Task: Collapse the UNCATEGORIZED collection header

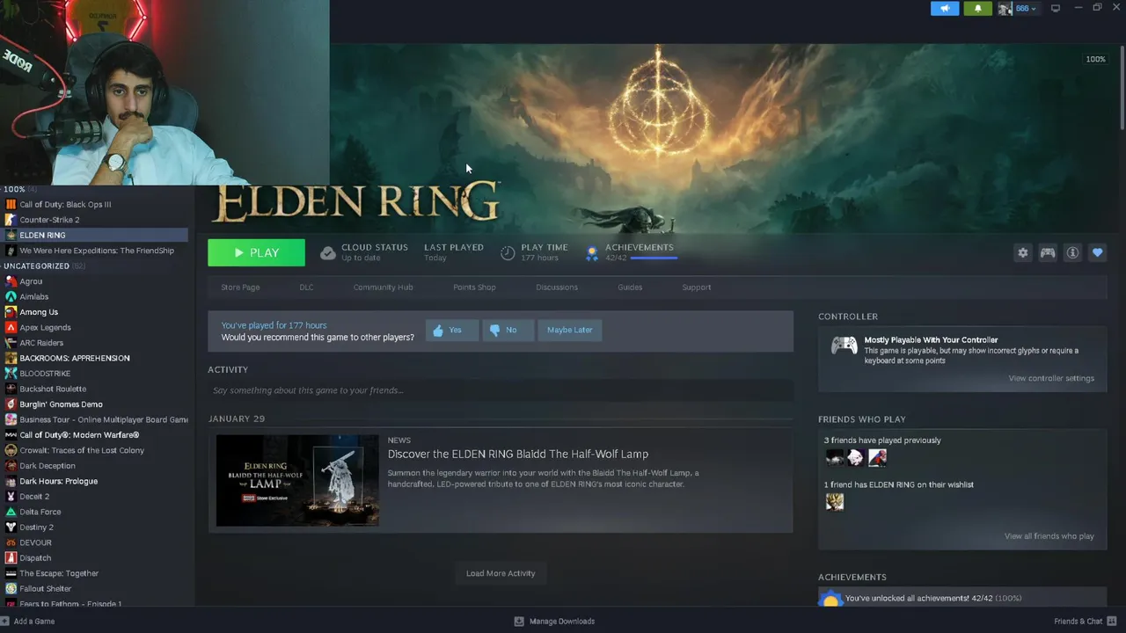Action: pos(44,266)
